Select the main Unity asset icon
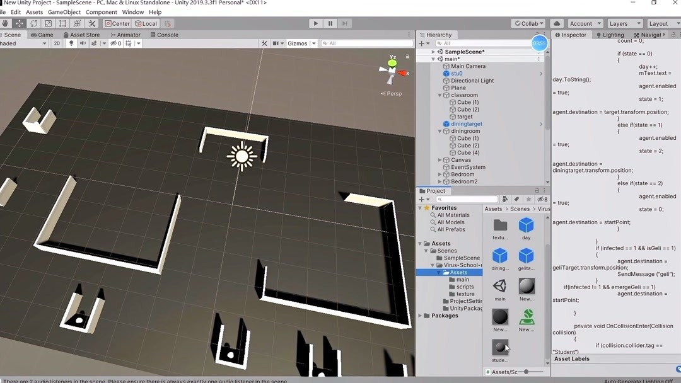The height and width of the screenshot is (383, 681). pos(499,287)
